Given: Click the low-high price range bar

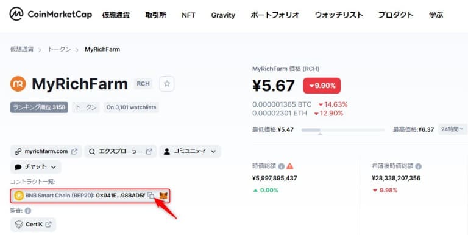Looking at the screenshot, I should pos(343,130).
